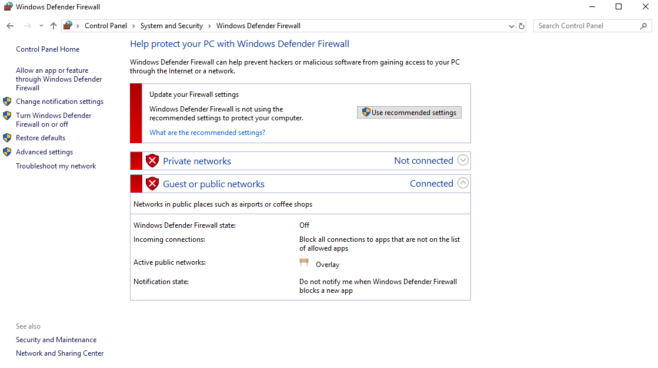Click Use recommended settings button
This screenshot has height=368, width=658.
coord(409,112)
